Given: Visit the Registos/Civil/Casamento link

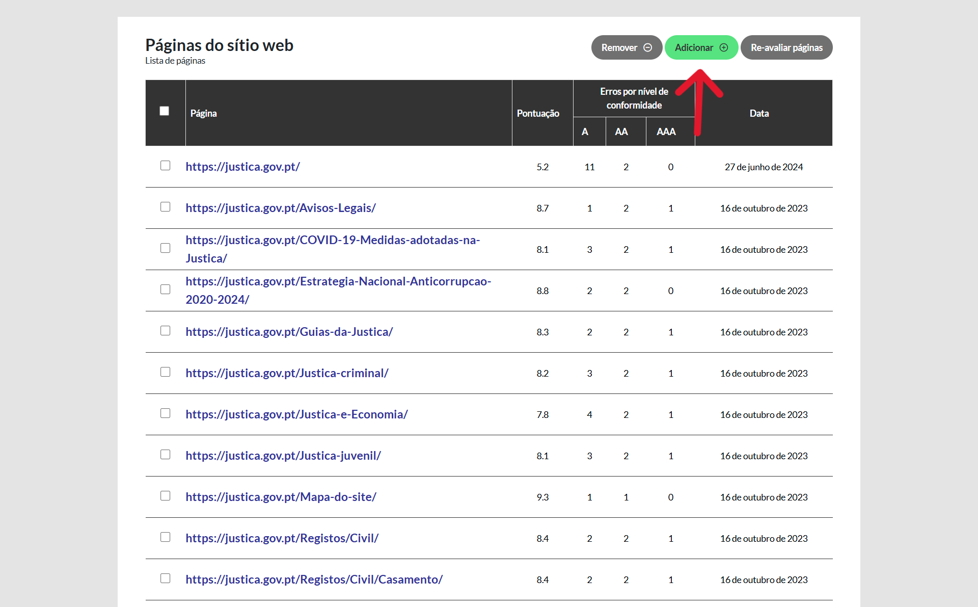Looking at the screenshot, I should click(314, 579).
